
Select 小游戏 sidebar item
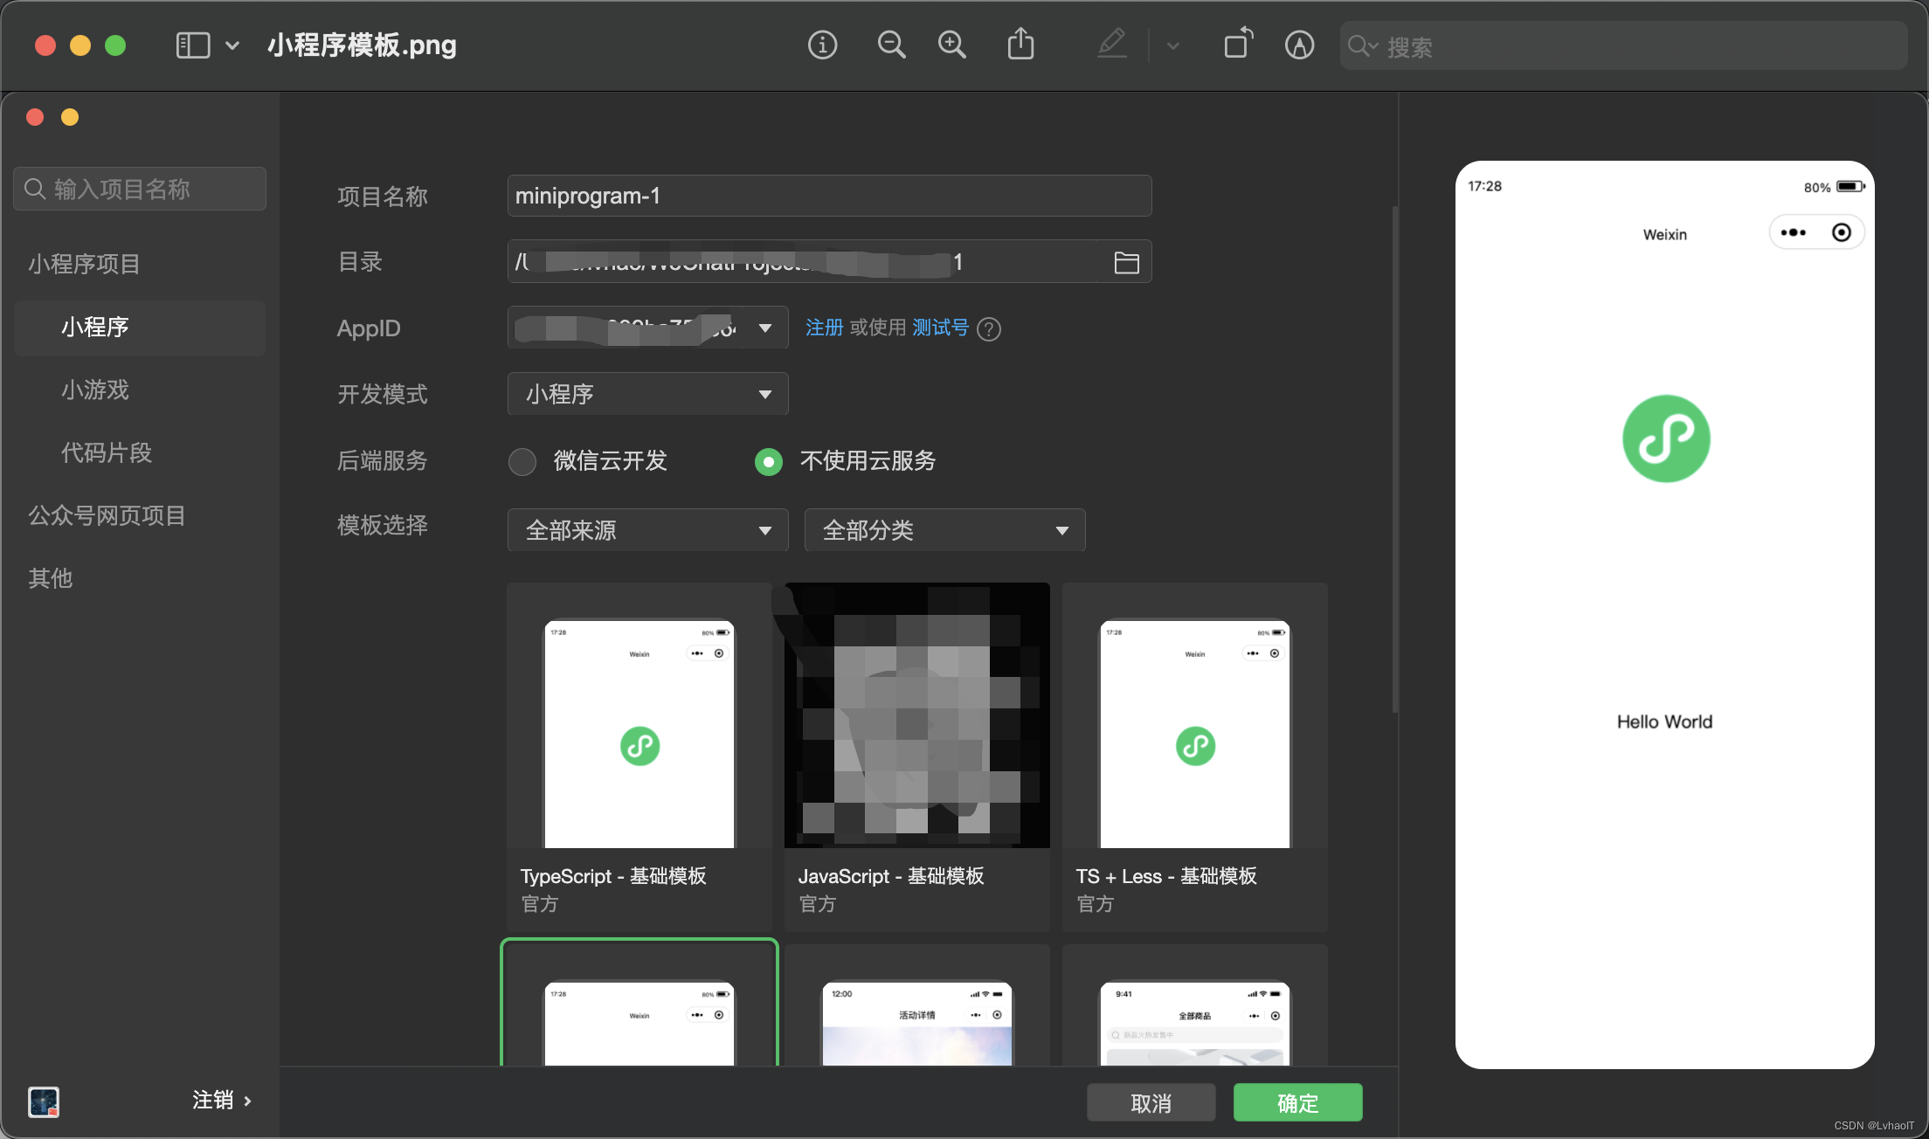95,390
